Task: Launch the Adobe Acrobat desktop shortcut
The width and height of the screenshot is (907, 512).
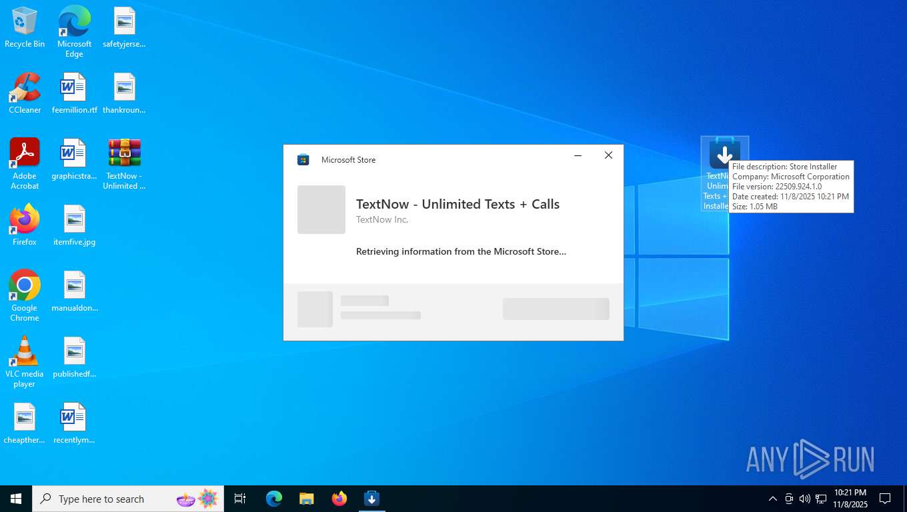Action: [x=25, y=164]
